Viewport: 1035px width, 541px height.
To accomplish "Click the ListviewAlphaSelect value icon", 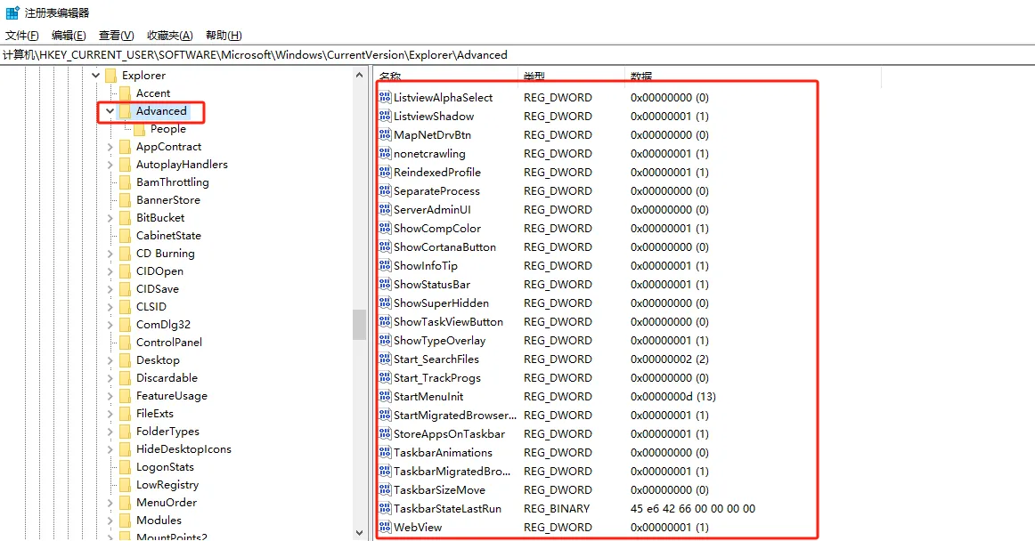I will pyautogui.click(x=386, y=98).
